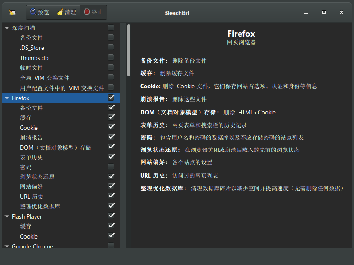This screenshot has height=265, width=354.
Task: Click the arrow icon beside Google Chrome
Action: point(7,246)
